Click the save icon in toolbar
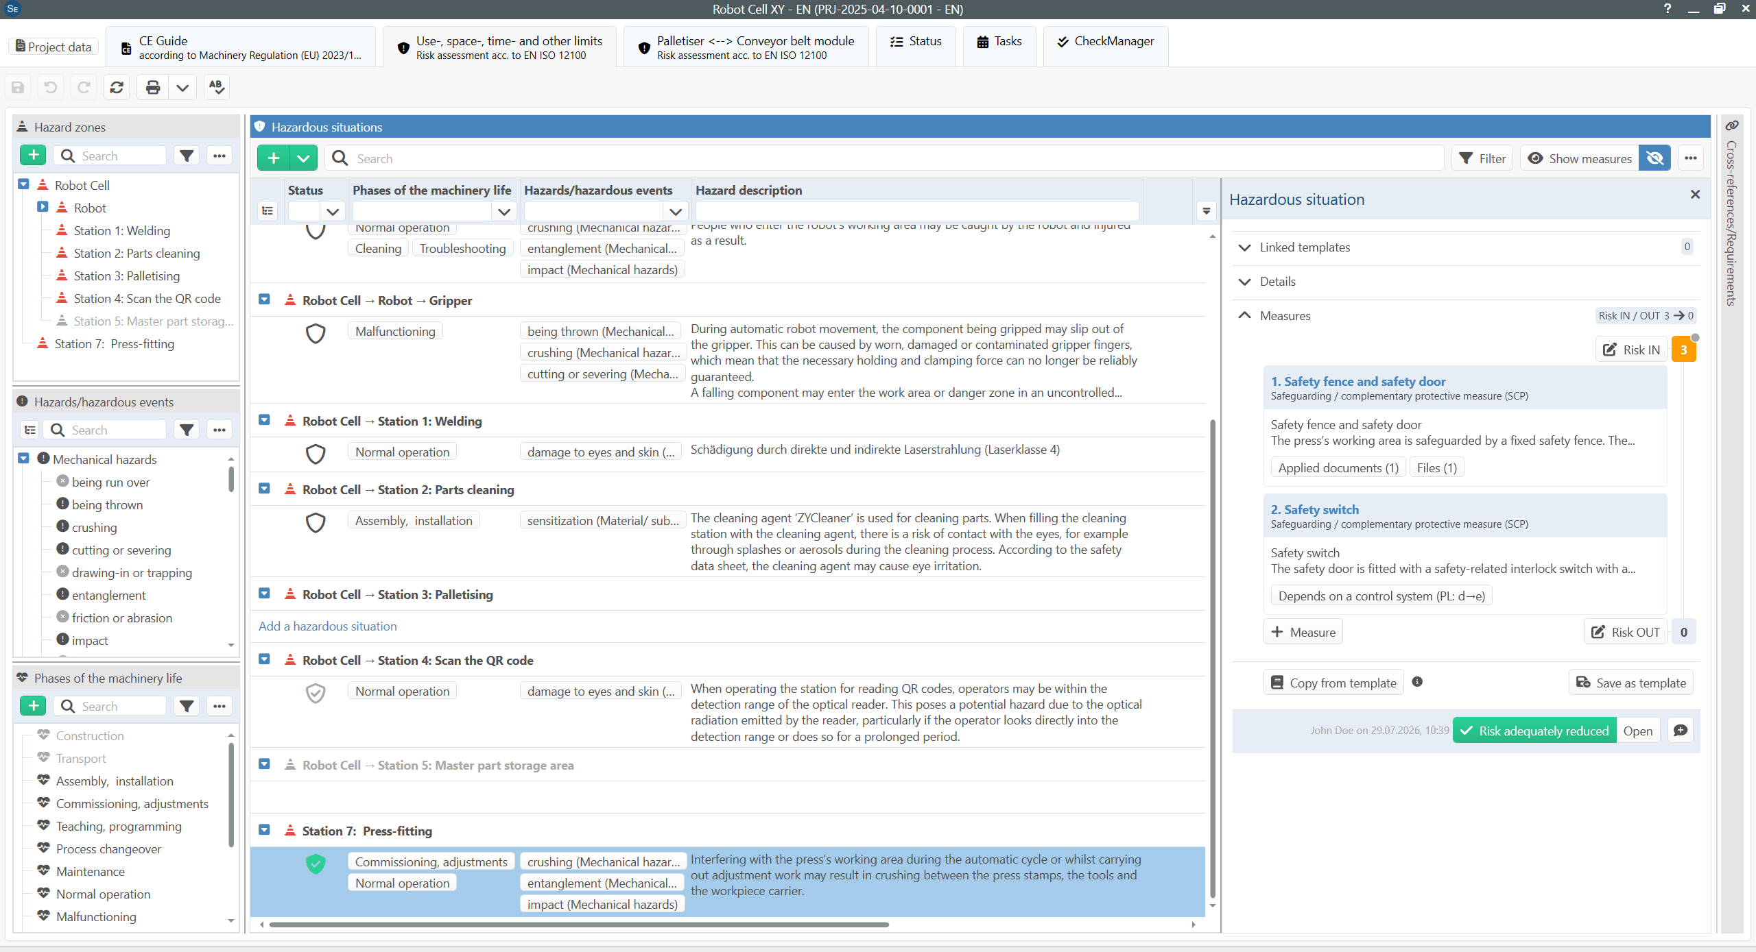Viewport: 1756px width, 952px height. (19, 87)
